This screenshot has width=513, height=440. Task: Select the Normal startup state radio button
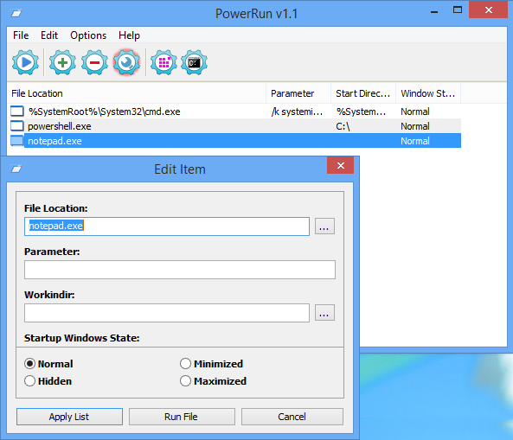pos(29,364)
